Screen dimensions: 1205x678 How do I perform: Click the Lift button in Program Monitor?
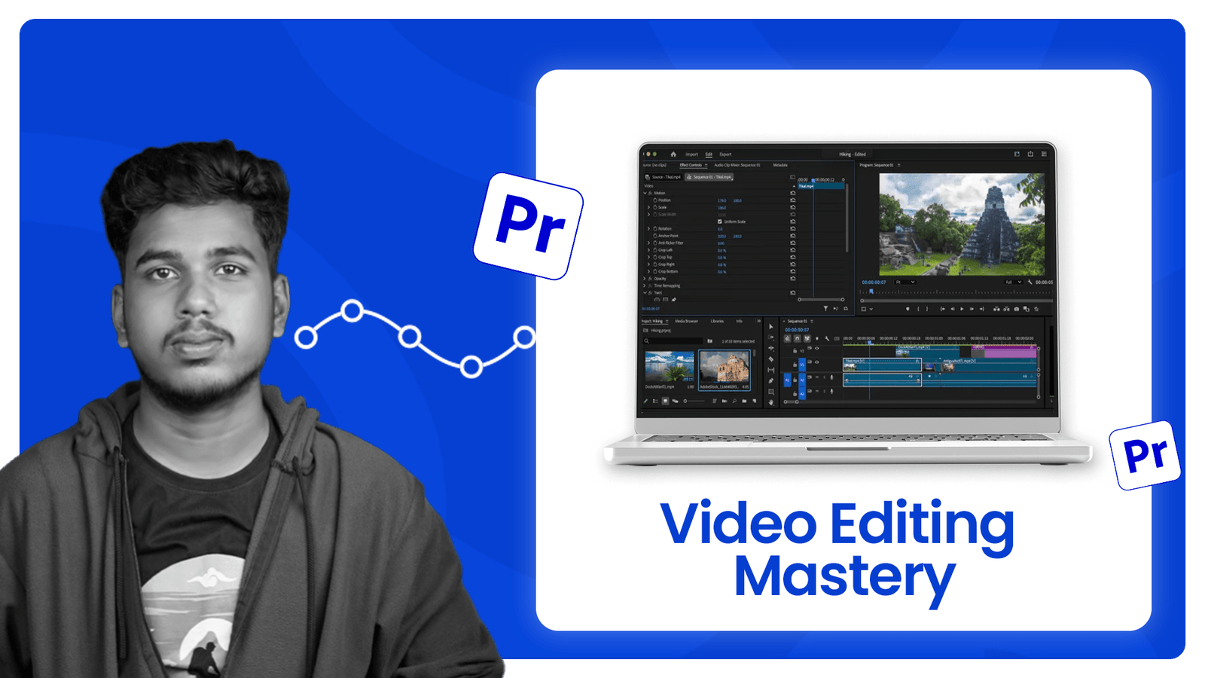pos(996,309)
